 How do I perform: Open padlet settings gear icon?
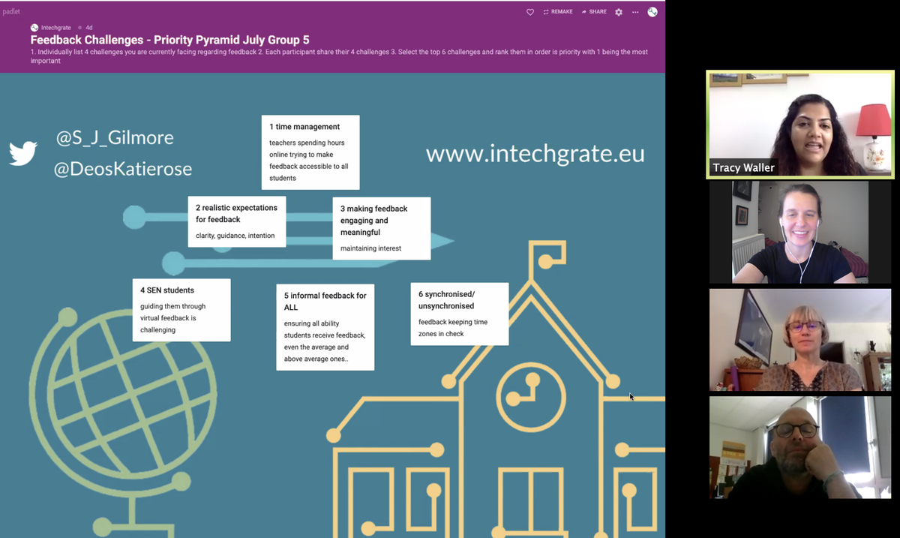tap(619, 12)
